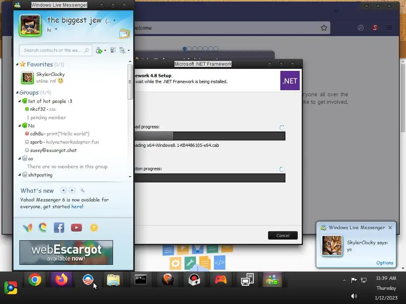This screenshot has height=304, width=406.
Task: Open Options in the Messenger notification
Action: tap(385, 263)
